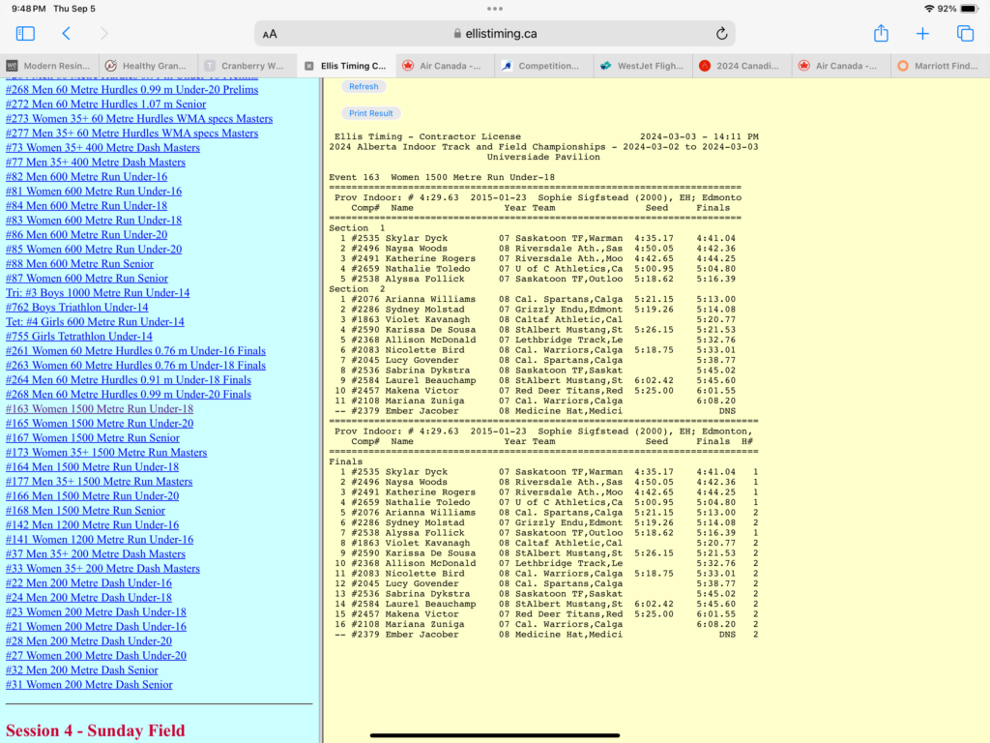The image size is (990, 743).
Task: Open #32 Men 200 Metre Dash Senior
Action: click(81, 671)
